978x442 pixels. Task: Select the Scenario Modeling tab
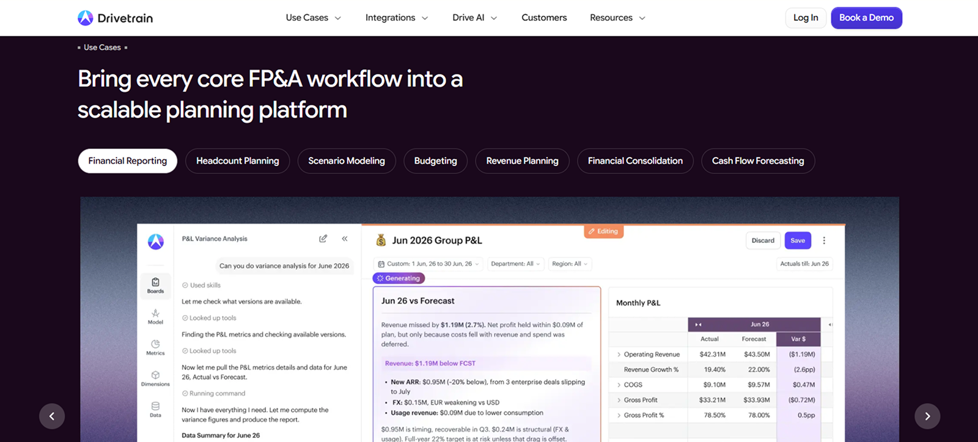click(x=347, y=161)
